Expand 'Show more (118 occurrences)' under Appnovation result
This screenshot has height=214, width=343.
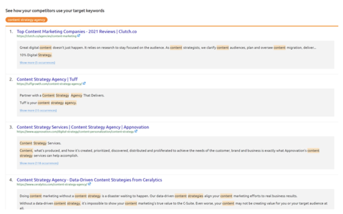point(39,163)
